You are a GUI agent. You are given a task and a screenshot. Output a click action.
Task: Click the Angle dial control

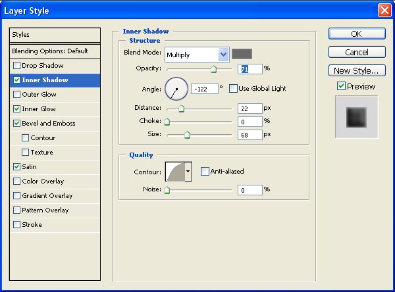(176, 89)
